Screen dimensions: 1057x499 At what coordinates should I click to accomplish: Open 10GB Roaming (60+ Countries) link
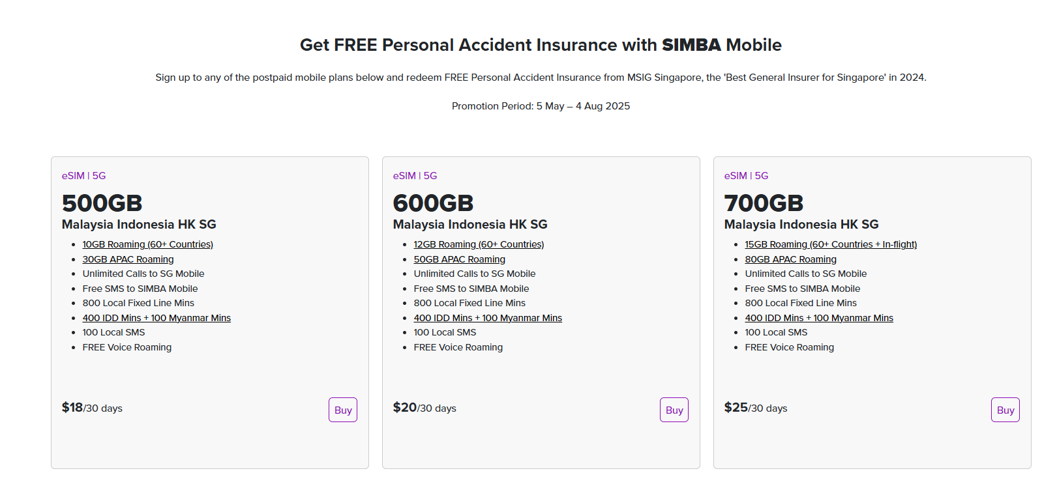pos(147,244)
